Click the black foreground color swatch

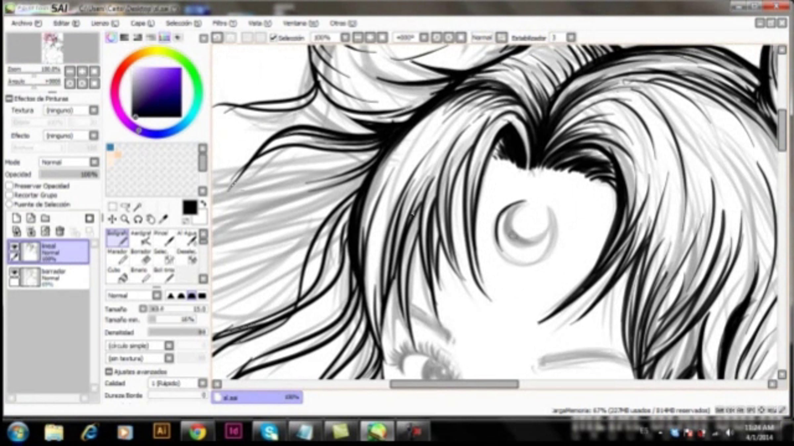coord(190,207)
